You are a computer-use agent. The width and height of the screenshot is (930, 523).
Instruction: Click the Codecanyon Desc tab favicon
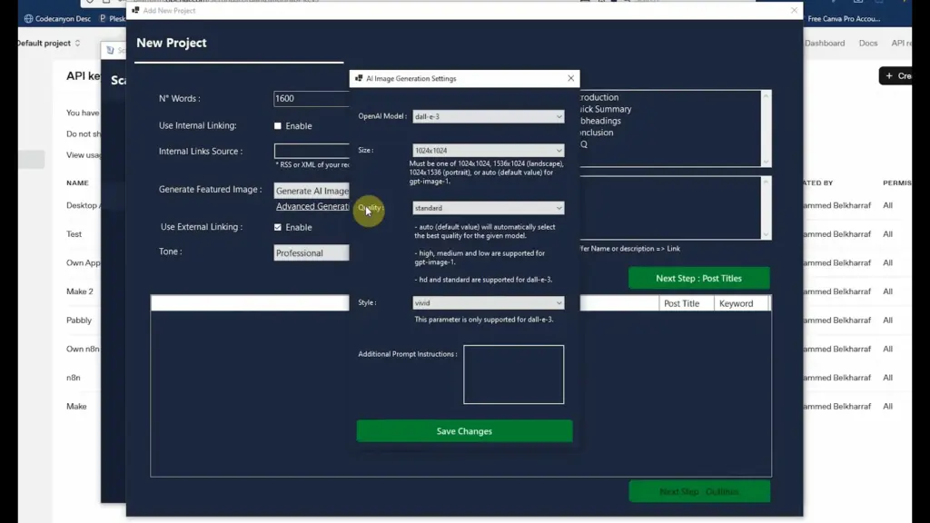click(28, 16)
